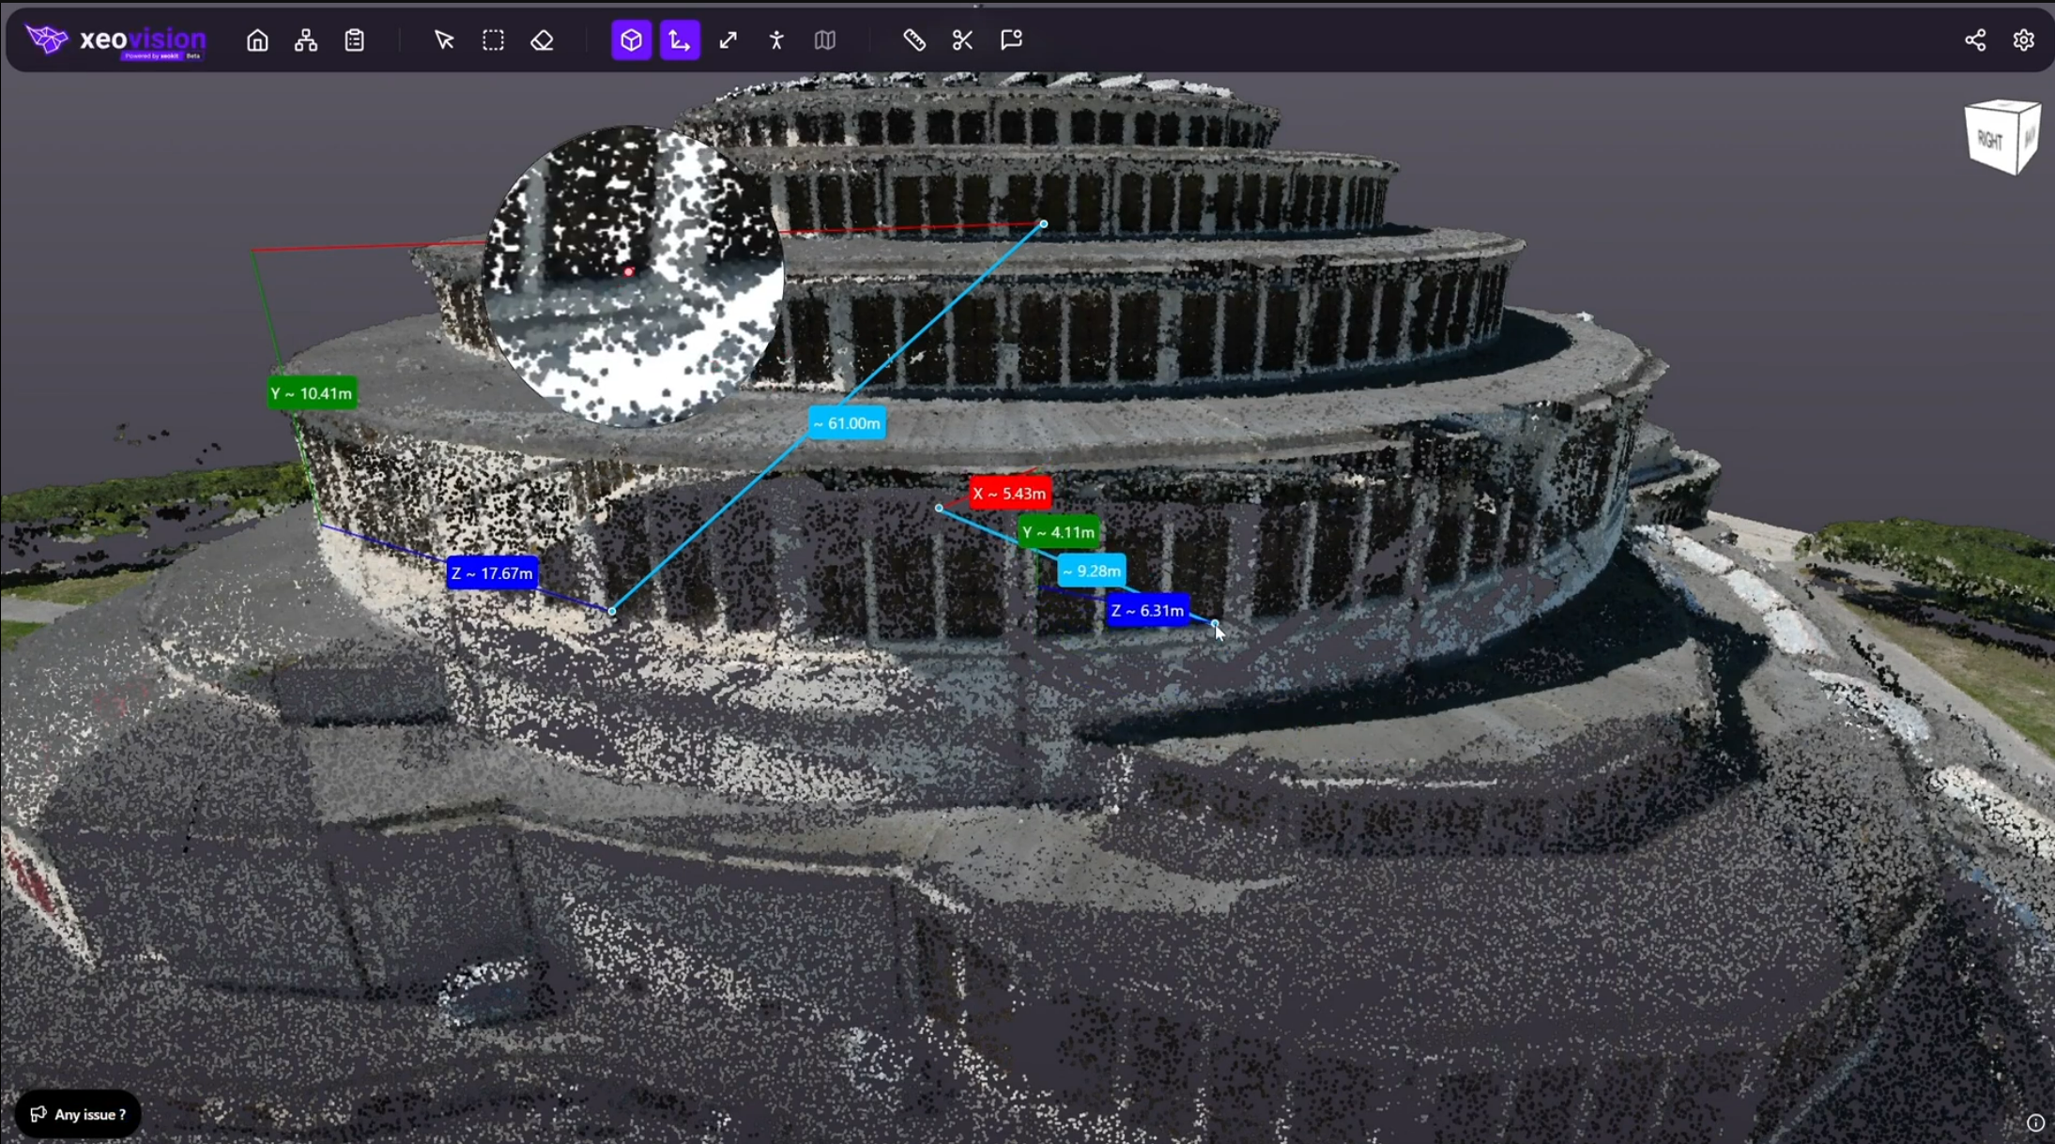
Task: Open the clipboard properties list icon
Action: 354,40
